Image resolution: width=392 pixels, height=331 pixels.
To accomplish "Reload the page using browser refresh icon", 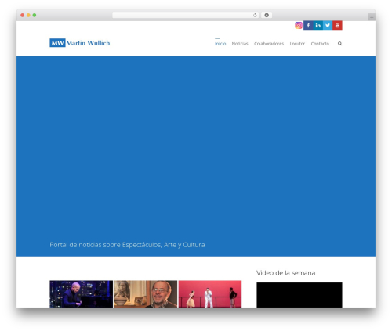I will [255, 15].
